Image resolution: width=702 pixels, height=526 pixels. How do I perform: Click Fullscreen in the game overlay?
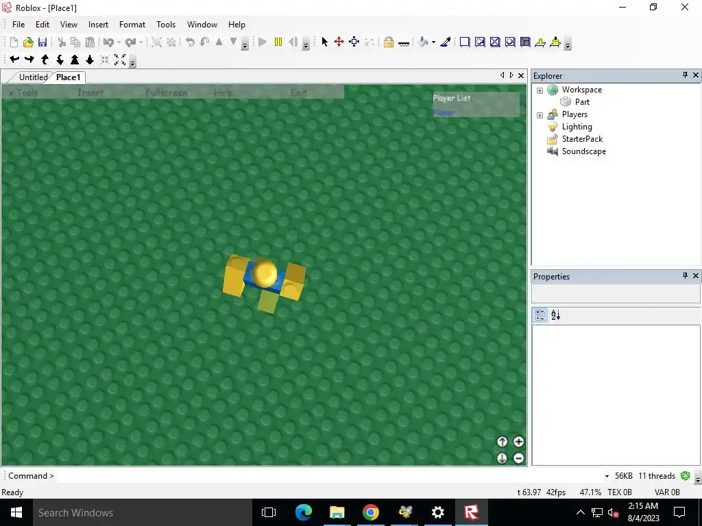[x=166, y=92]
